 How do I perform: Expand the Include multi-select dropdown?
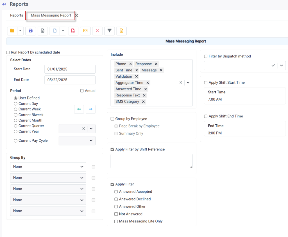[188, 83]
